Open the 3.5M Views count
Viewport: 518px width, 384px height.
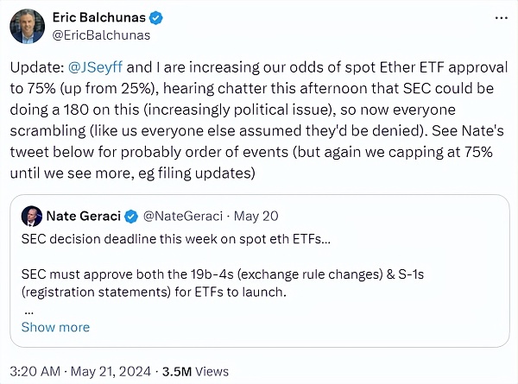point(200,371)
